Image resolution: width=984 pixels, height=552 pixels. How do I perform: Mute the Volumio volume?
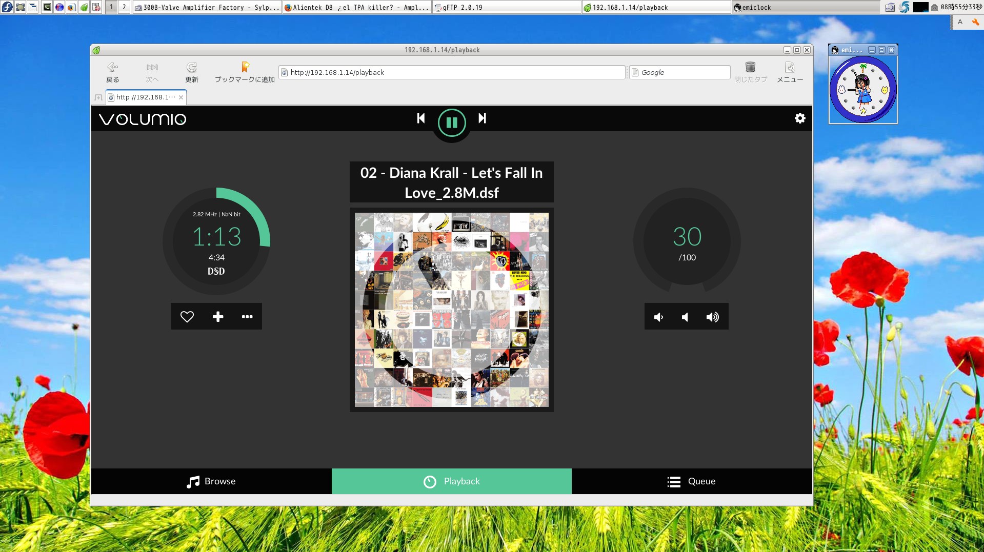[x=658, y=317]
